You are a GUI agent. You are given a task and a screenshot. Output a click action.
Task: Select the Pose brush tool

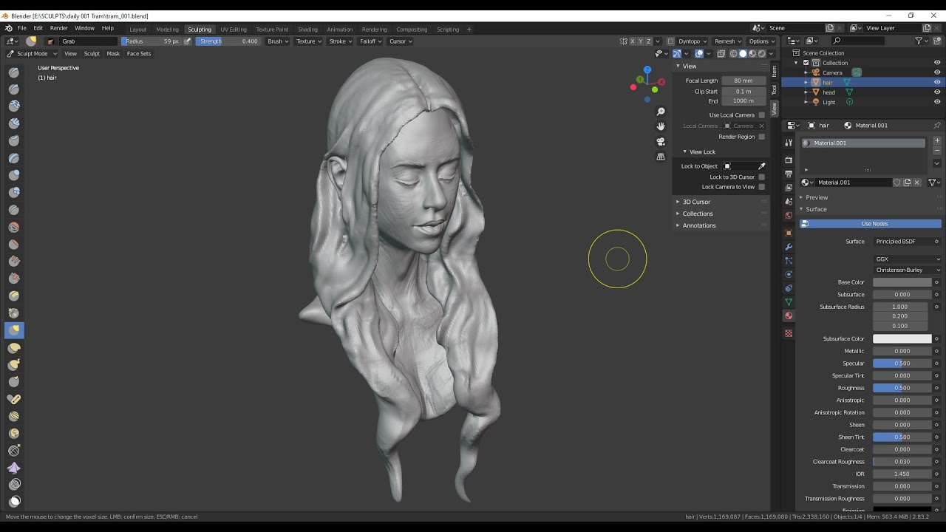coord(14,399)
